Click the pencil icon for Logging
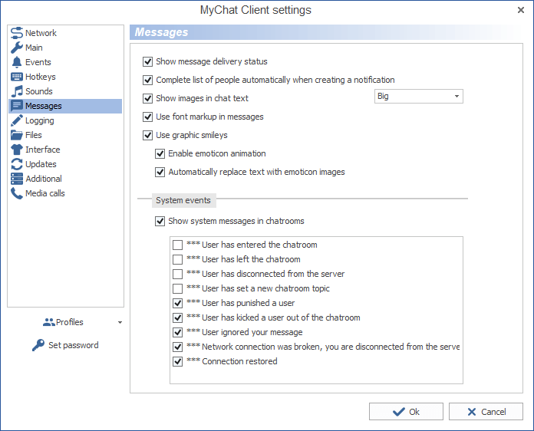 click(17, 120)
